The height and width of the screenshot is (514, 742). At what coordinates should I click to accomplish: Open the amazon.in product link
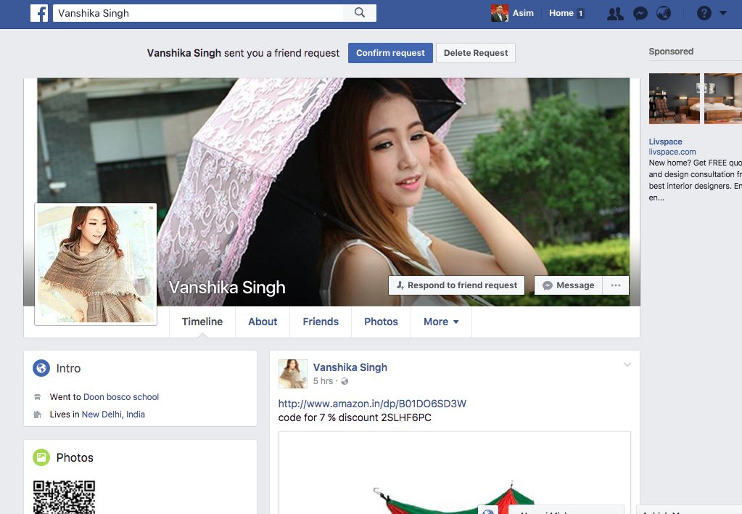pyautogui.click(x=372, y=404)
